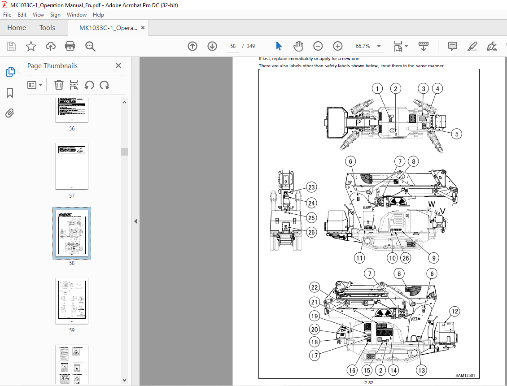The height and width of the screenshot is (386, 507).
Task: Select the page 57 thumbnail
Action: [72, 166]
